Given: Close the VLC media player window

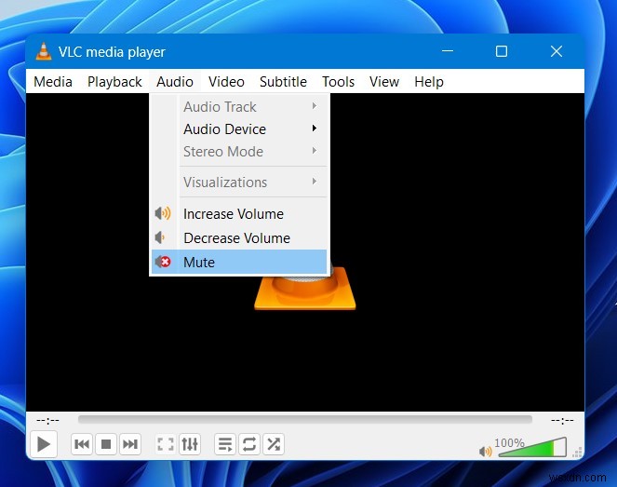Looking at the screenshot, I should [x=557, y=51].
